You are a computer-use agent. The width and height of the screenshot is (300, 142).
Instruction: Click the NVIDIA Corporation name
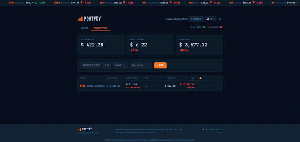coord(96,86)
